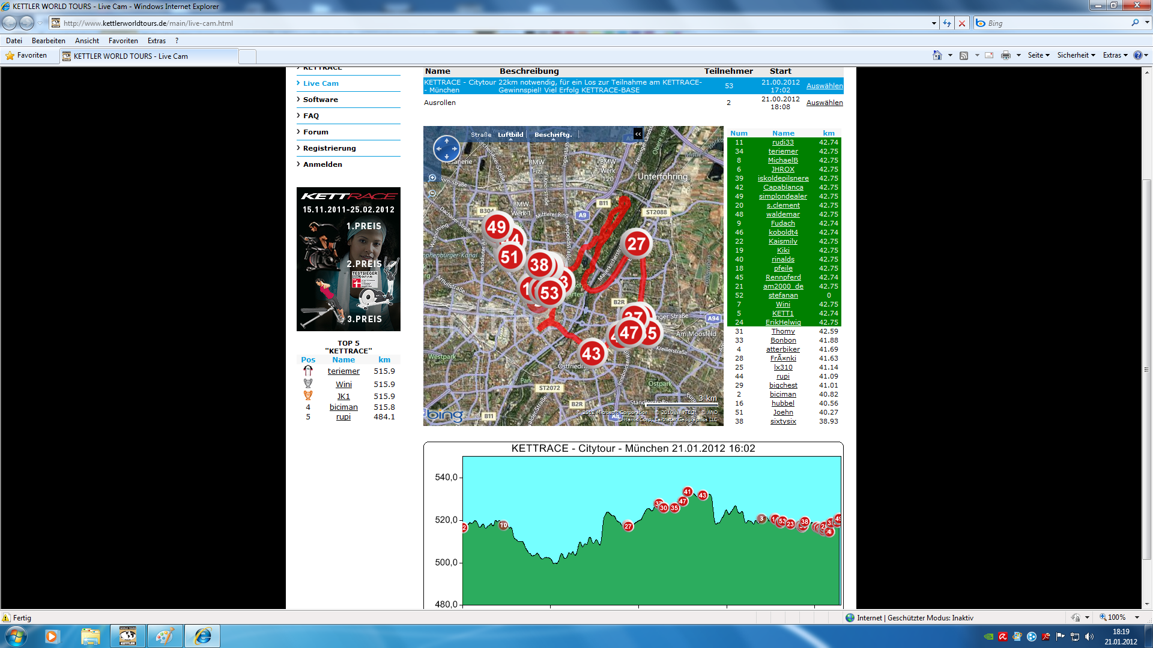Click marker 27 on the elevation profile
Image resolution: width=1153 pixels, height=648 pixels.
tap(628, 526)
